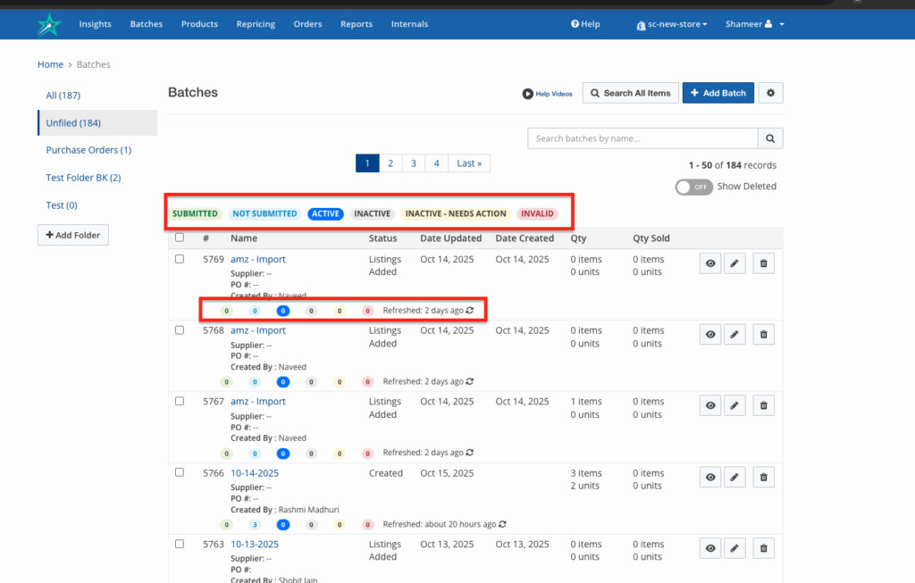Open the batch settings gear icon
Screen dimensions: 915x583
point(770,93)
